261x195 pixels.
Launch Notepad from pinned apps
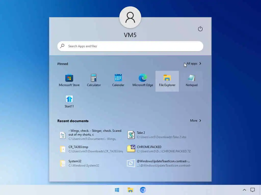192,81
